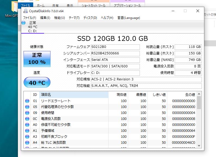Open the ホーム ribbon tab in Explorer window
The image size is (216, 157).
pyautogui.click(x=41, y=6)
